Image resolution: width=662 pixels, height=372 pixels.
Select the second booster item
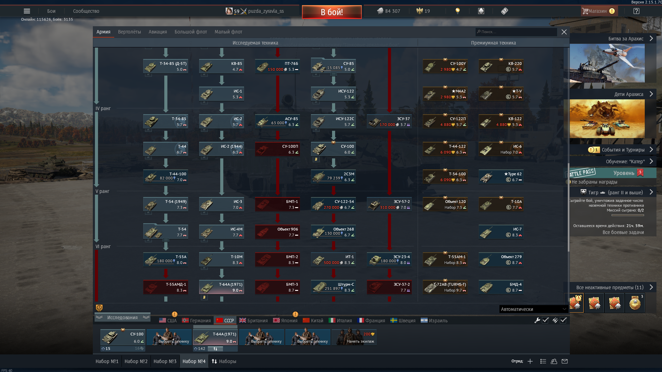pyautogui.click(x=594, y=303)
